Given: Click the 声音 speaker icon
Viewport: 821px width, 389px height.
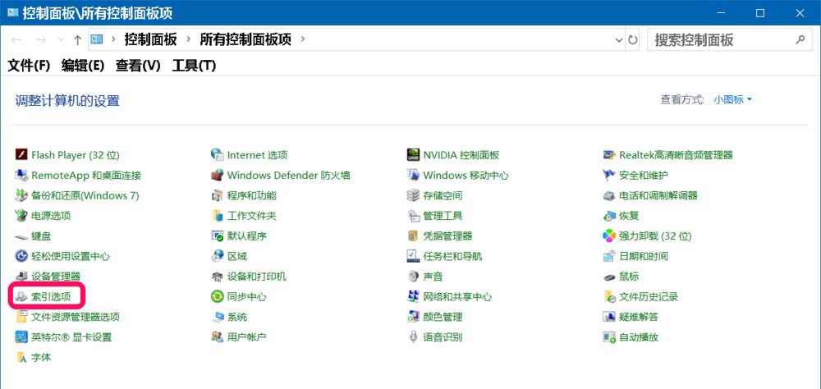Looking at the screenshot, I should (414, 277).
